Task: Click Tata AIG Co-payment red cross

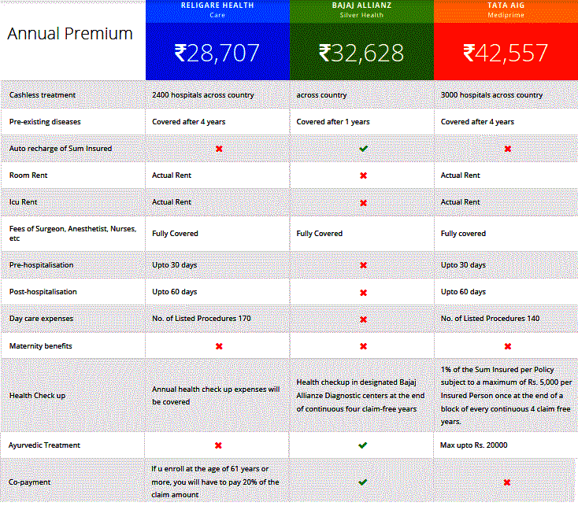Action: click(508, 482)
